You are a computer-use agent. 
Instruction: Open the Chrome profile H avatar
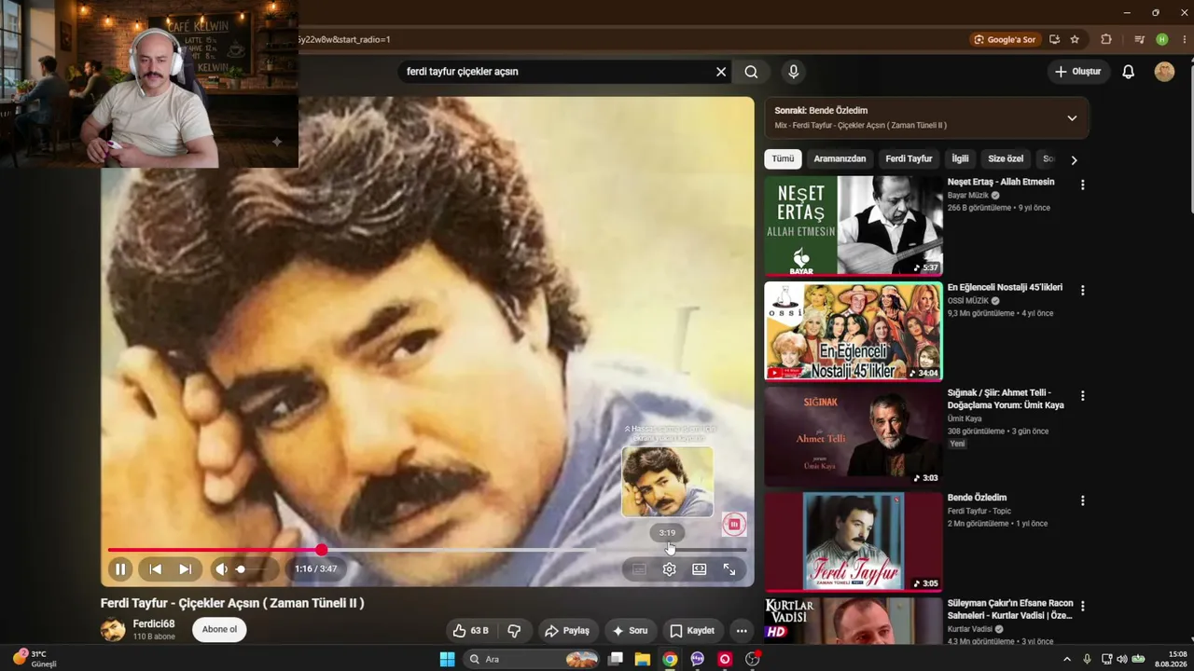click(1161, 39)
